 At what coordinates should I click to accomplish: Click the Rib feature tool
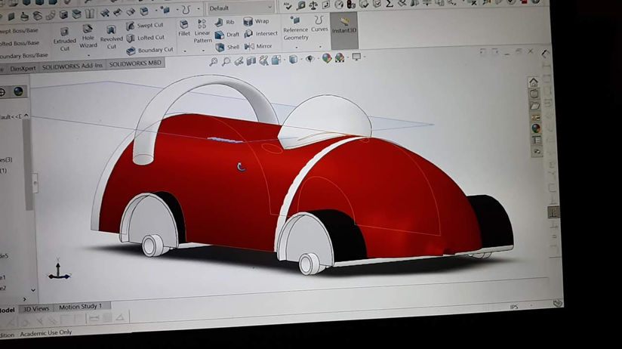(225, 22)
